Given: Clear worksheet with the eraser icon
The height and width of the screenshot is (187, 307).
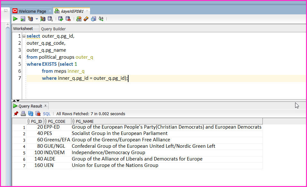Looking at the screenshot, I should pos(86,19).
